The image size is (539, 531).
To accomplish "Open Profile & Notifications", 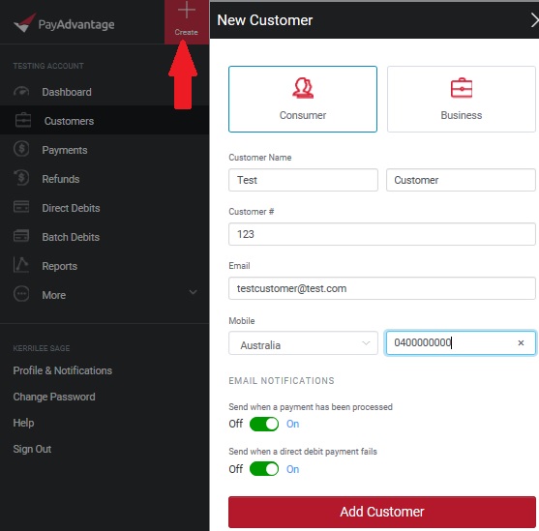I will click(63, 370).
